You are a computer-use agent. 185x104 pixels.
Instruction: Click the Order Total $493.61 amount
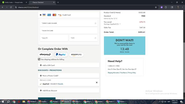(x=142, y=32)
